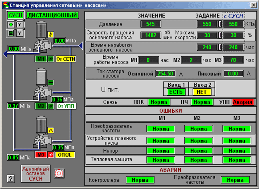Click the inlet arrow at the pipeline's right end

pyautogui.click(x=81, y=46)
